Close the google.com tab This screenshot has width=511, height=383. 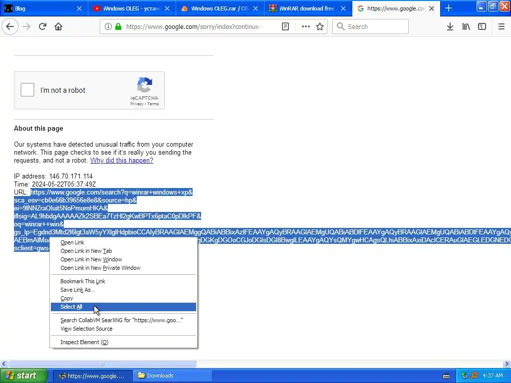tap(432, 8)
